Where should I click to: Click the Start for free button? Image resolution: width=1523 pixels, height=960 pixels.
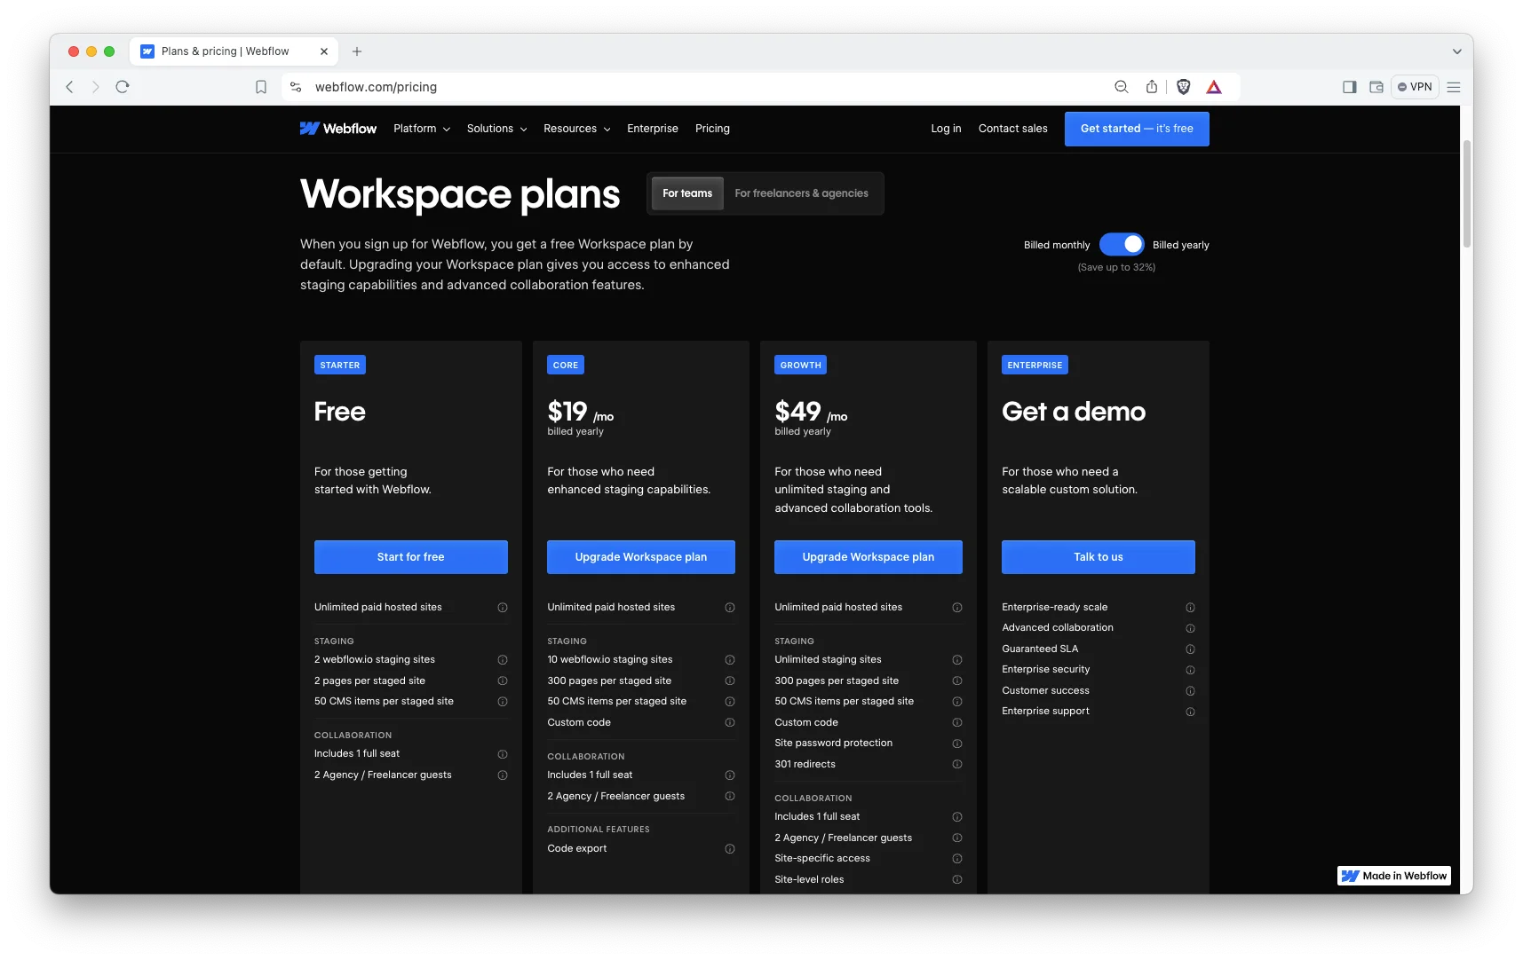tap(410, 557)
